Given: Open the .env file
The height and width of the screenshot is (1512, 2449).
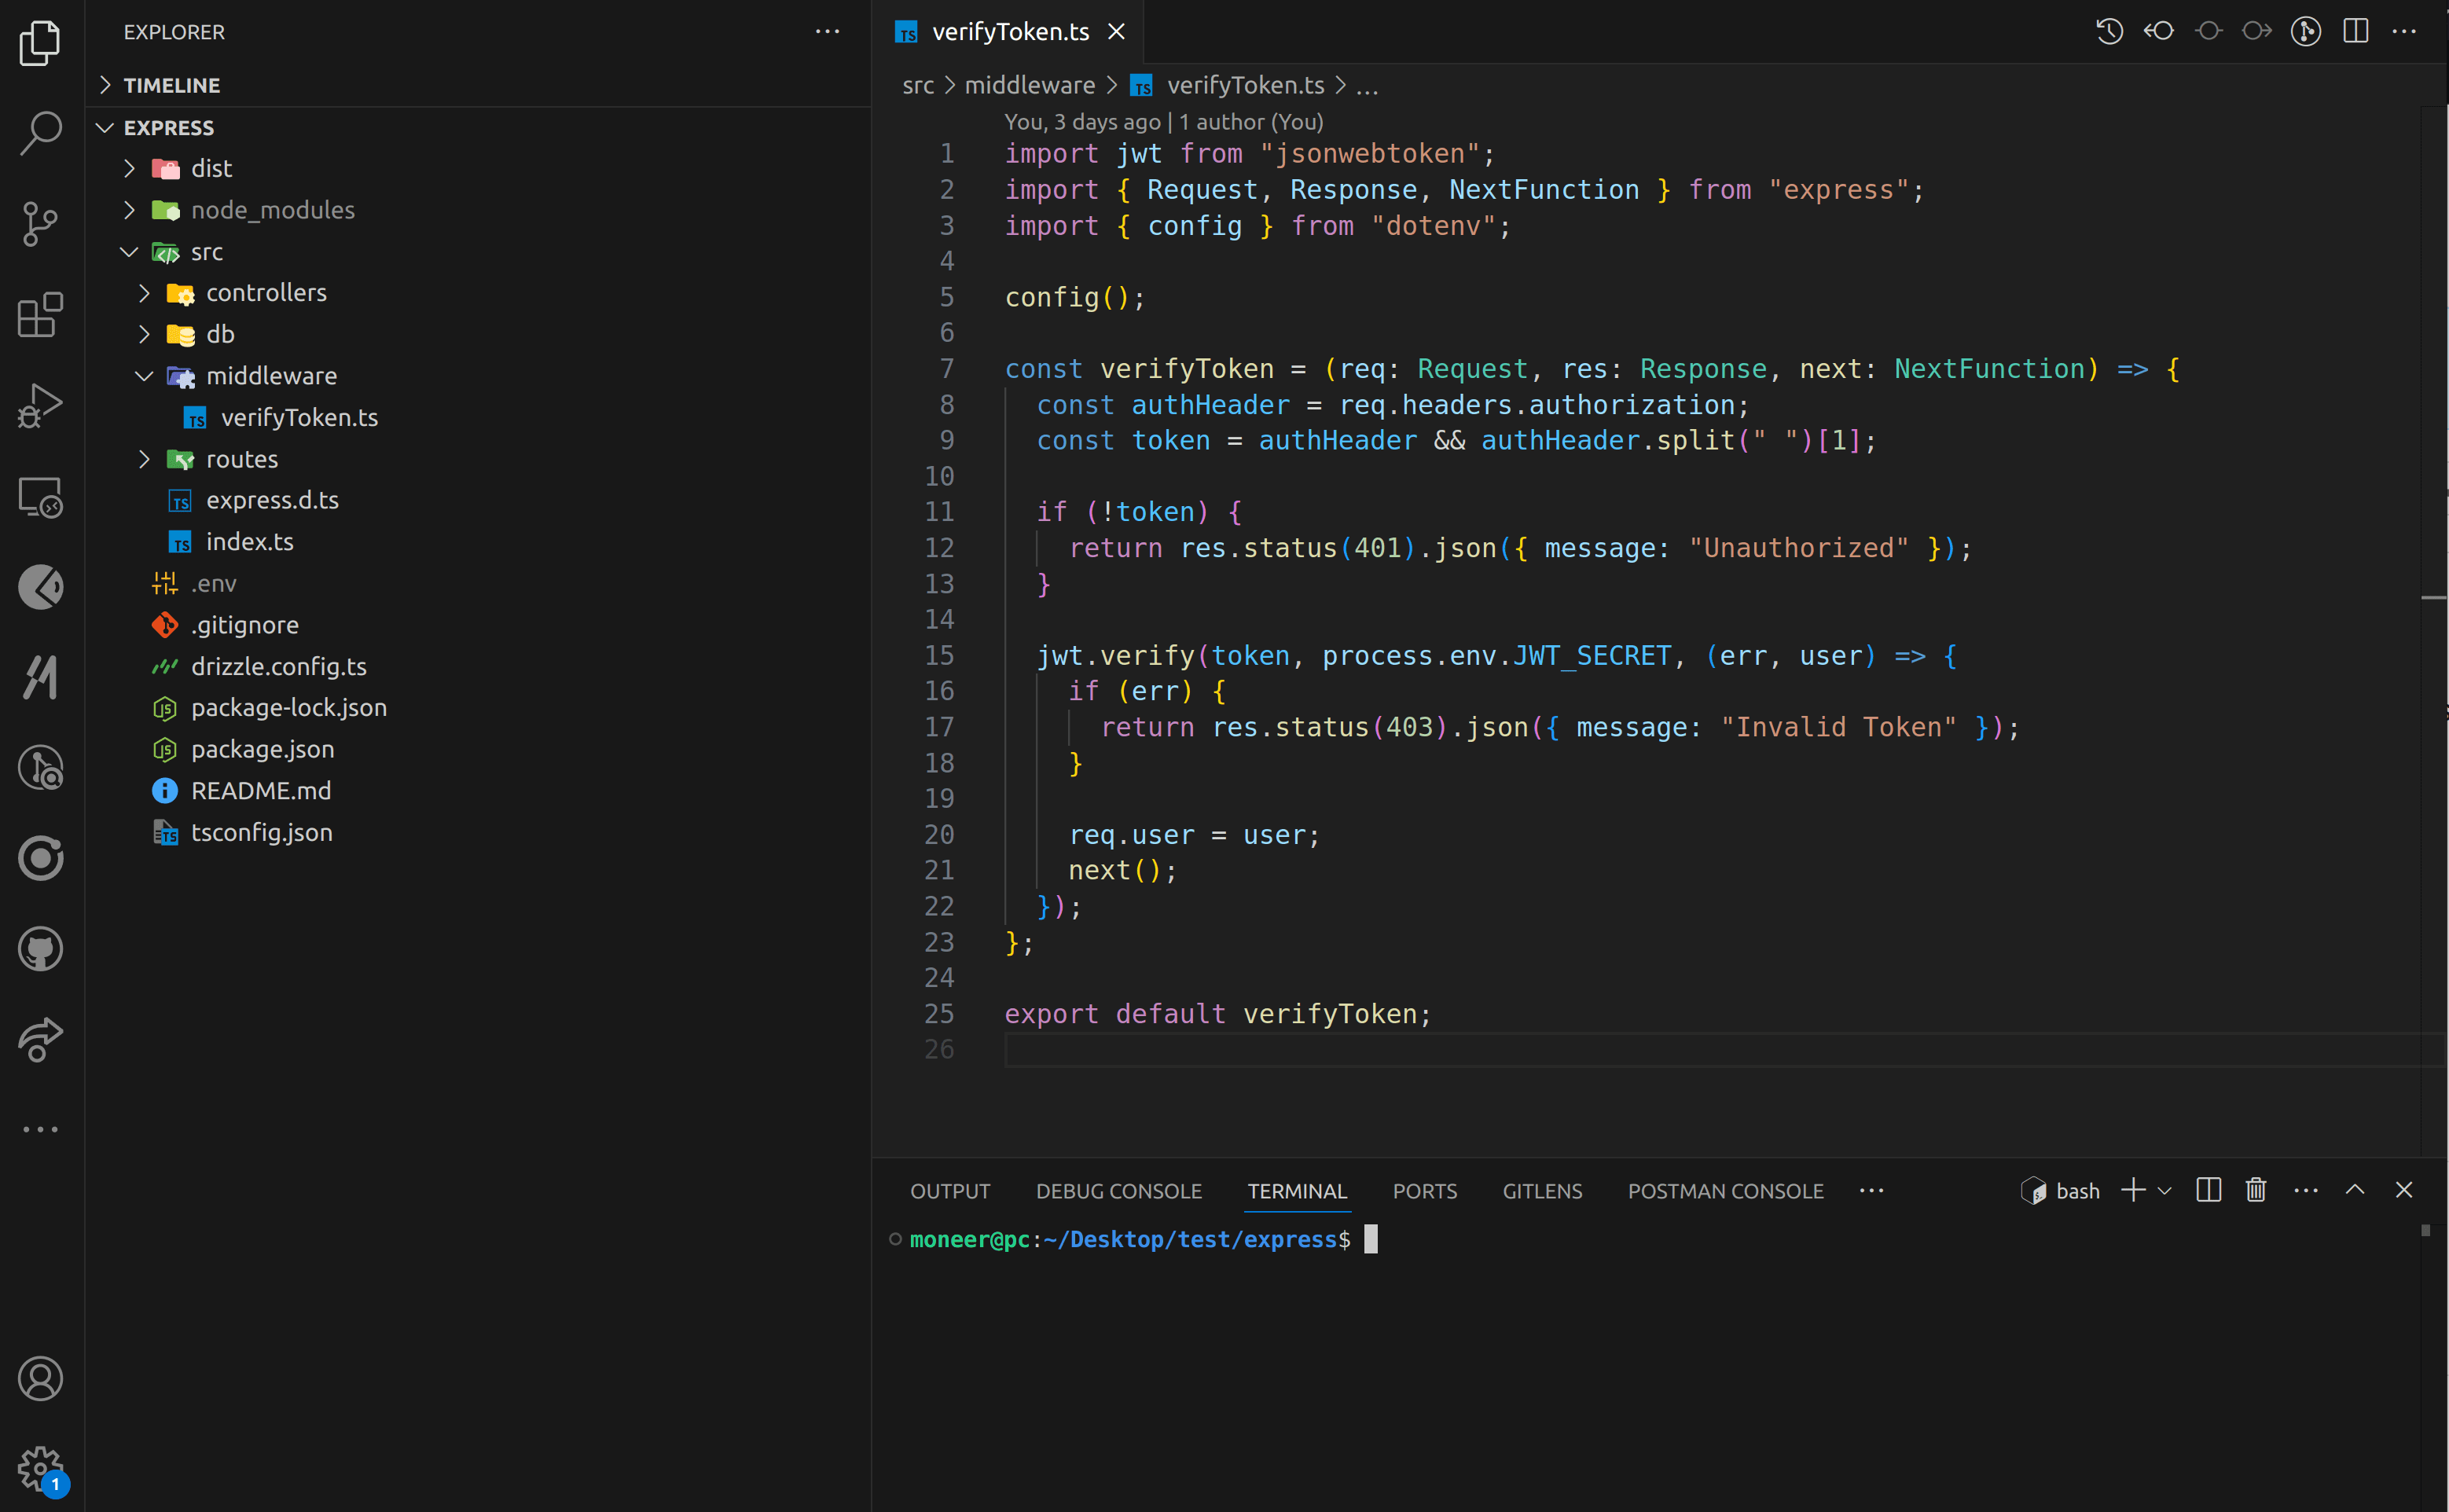Looking at the screenshot, I should click(478, 584).
